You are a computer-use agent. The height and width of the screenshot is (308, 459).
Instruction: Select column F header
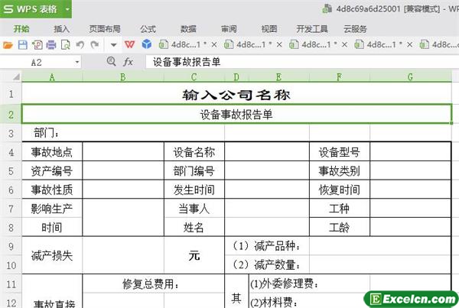tap(339, 77)
